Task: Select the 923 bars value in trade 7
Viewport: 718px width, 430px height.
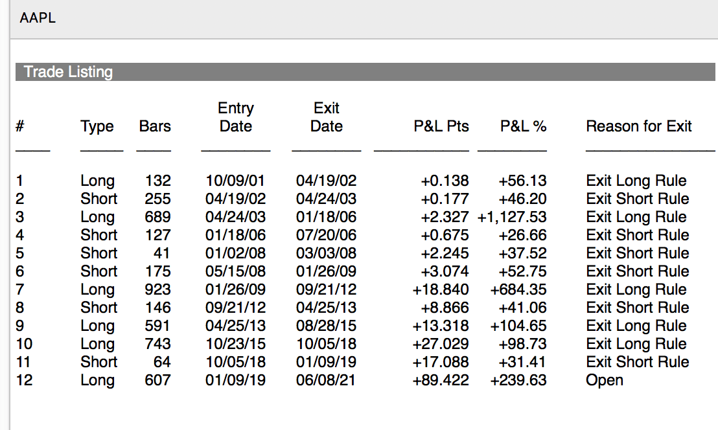Action: coord(157,289)
